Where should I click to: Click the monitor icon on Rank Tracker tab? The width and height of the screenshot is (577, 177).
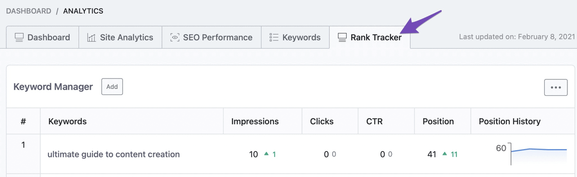point(342,37)
